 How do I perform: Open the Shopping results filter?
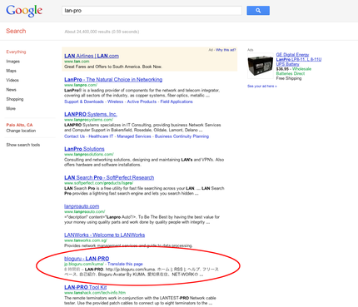15,99
